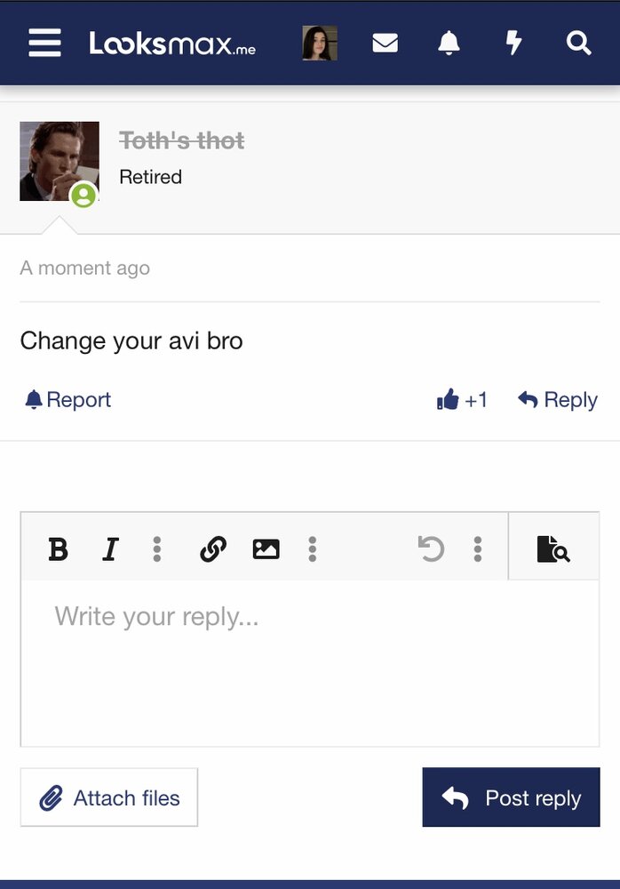The width and height of the screenshot is (620, 889).
Task: Open the search magnifier icon
Action: pos(578,43)
